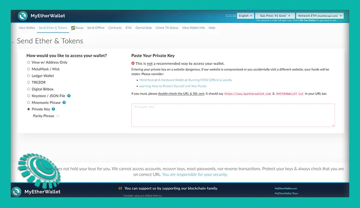Viewport: 360px width, 208px height.
Task: Select Private Key radio button
Action: coord(28,109)
